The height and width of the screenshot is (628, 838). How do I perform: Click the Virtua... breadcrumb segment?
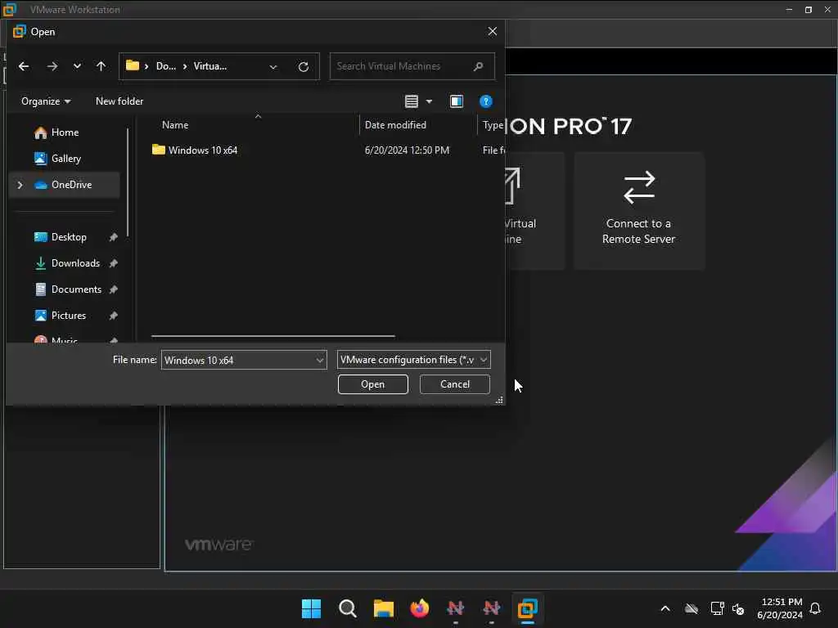pos(209,66)
